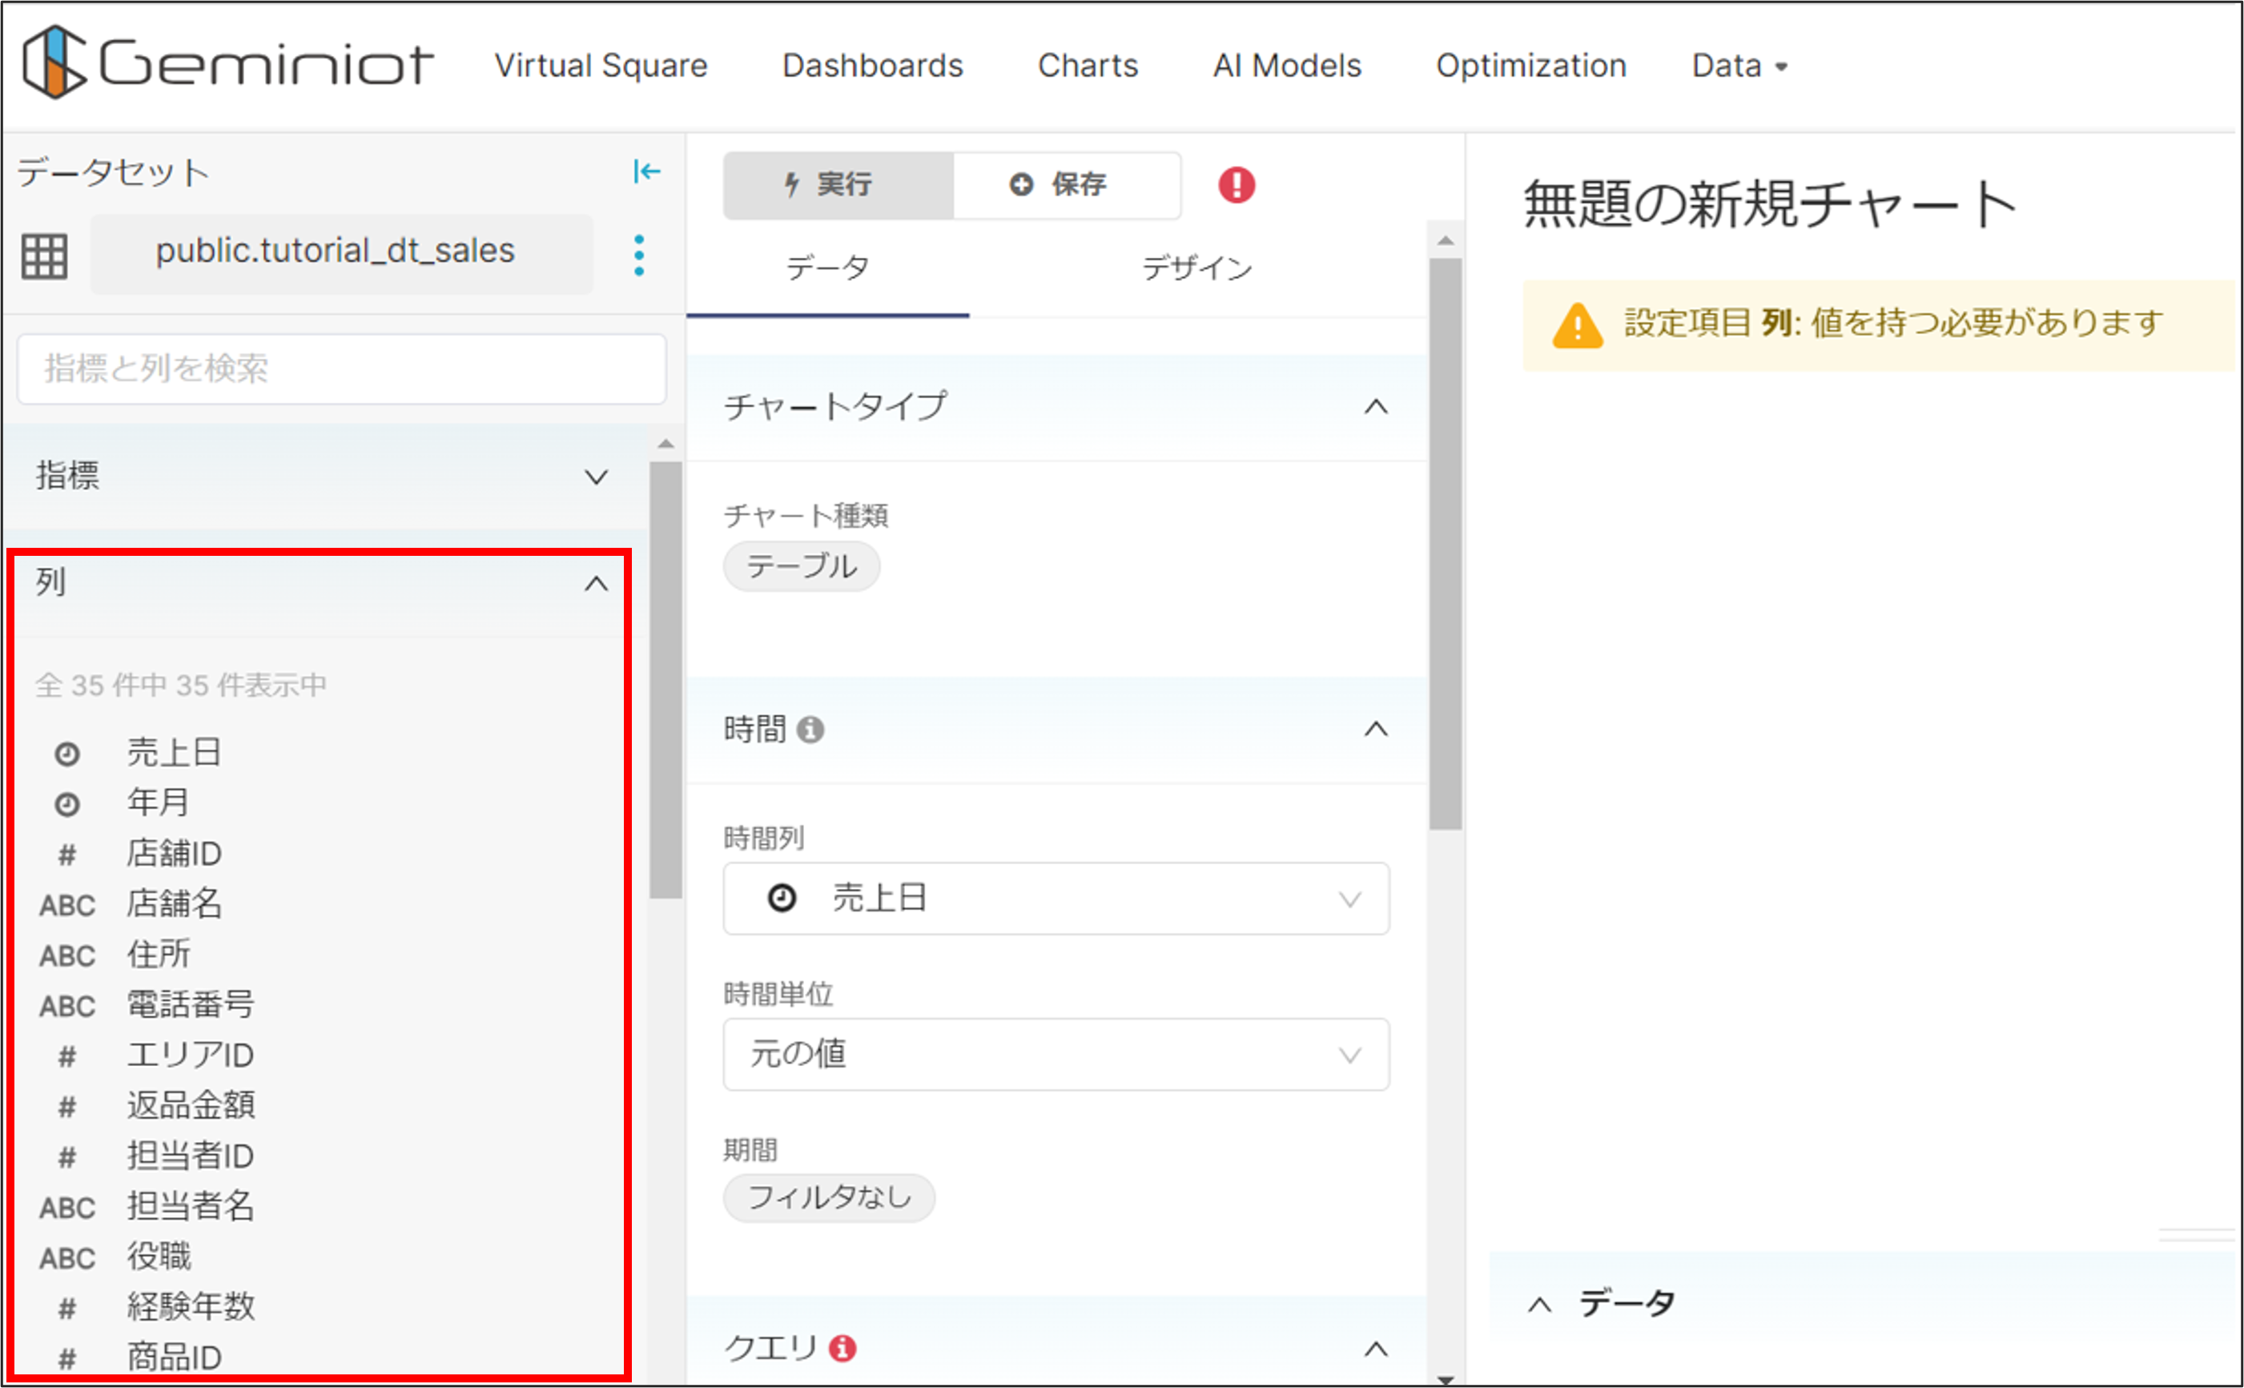This screenshot has width=2244, height=1388.
Task: Select the 年月 column
Action: coord(158,803)
